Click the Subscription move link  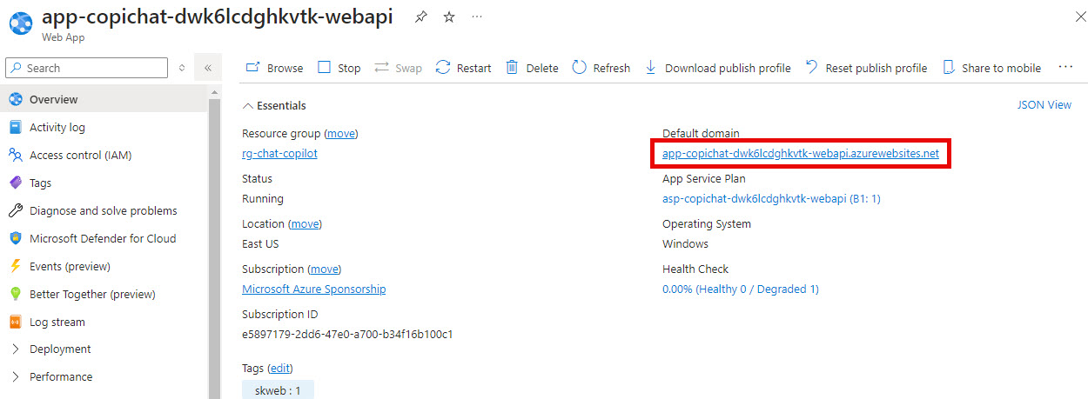(325, 269)
